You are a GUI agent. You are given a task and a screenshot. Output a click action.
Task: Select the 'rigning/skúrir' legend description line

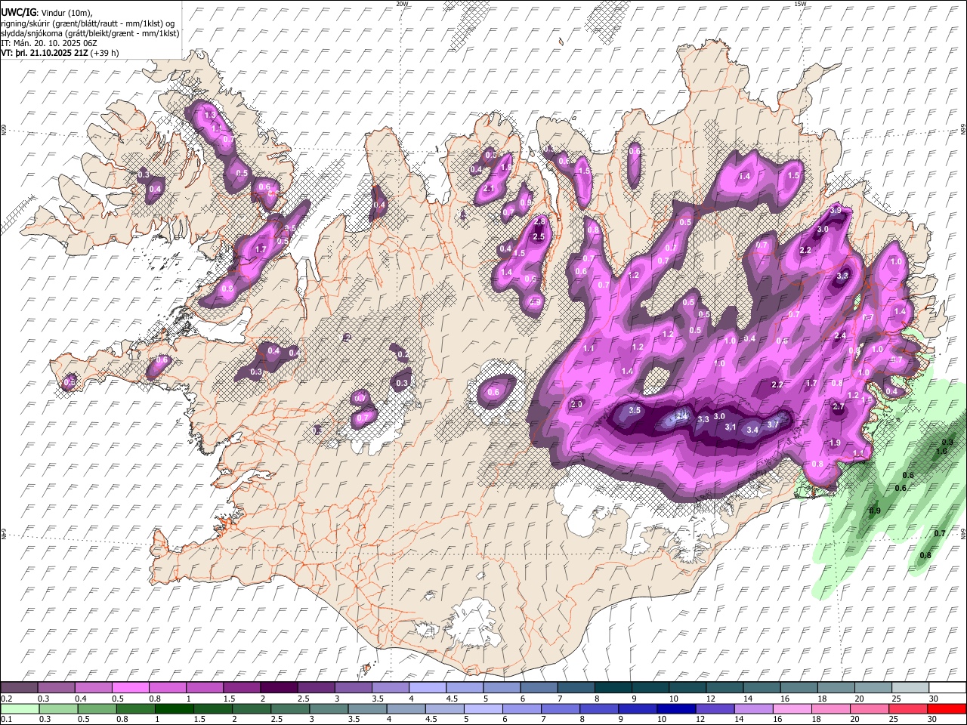point(88,23)
